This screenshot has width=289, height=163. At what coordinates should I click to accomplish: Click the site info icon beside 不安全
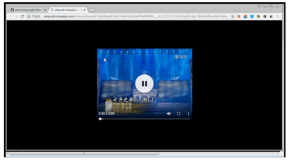point(29,16)
